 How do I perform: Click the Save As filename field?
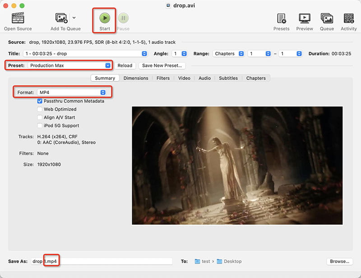102,261
